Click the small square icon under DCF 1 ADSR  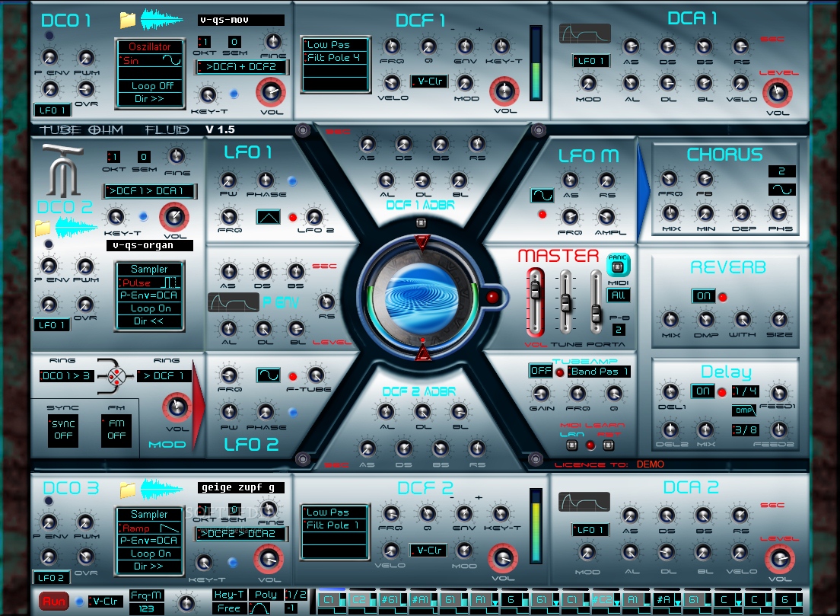point(421,222)
